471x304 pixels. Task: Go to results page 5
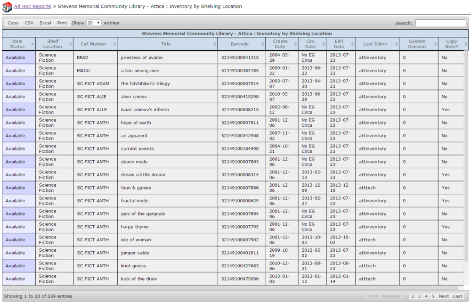(x=433, y=296)
